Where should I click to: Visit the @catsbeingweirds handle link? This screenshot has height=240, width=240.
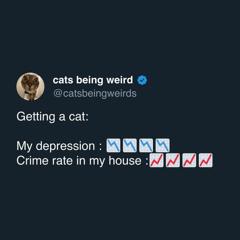pos(95,93)
